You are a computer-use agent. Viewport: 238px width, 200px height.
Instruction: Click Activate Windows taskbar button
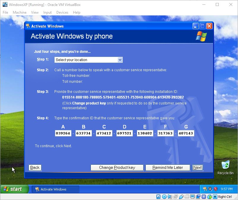pyautogui.click(x=55, y=189)
